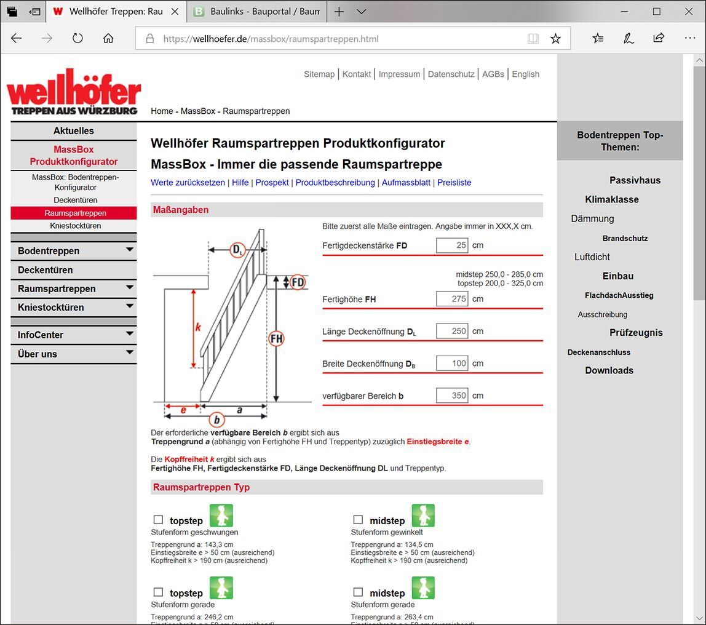Open Passivhaus topic link
Screen dimensions: 706x625
(635, 180)
